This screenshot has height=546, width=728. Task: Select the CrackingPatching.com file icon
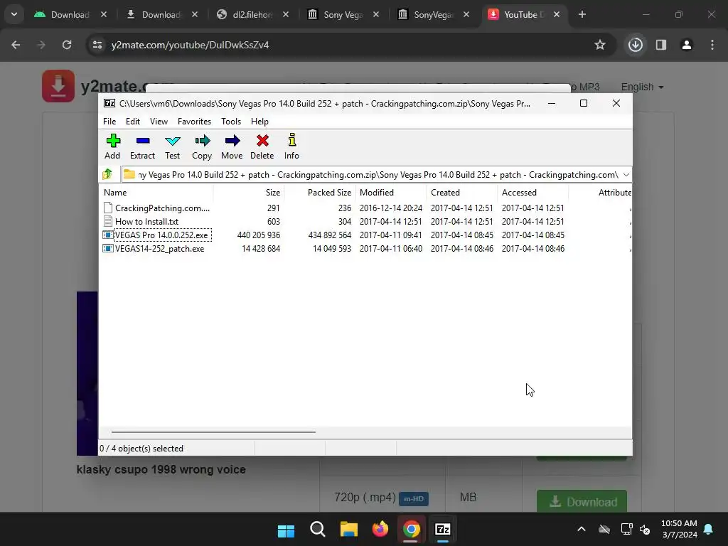pyautogui.click(x=108, y=208)
